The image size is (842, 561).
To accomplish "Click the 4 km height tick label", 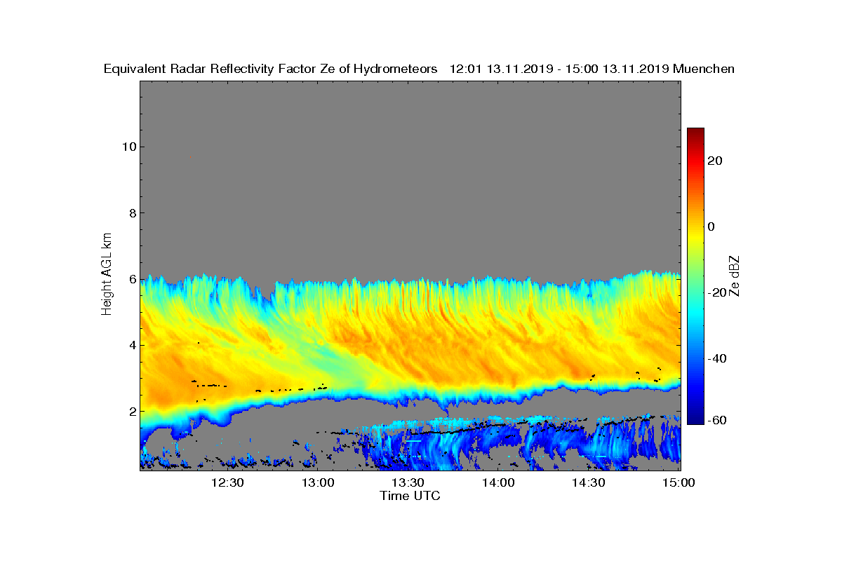I will [133, 345].
